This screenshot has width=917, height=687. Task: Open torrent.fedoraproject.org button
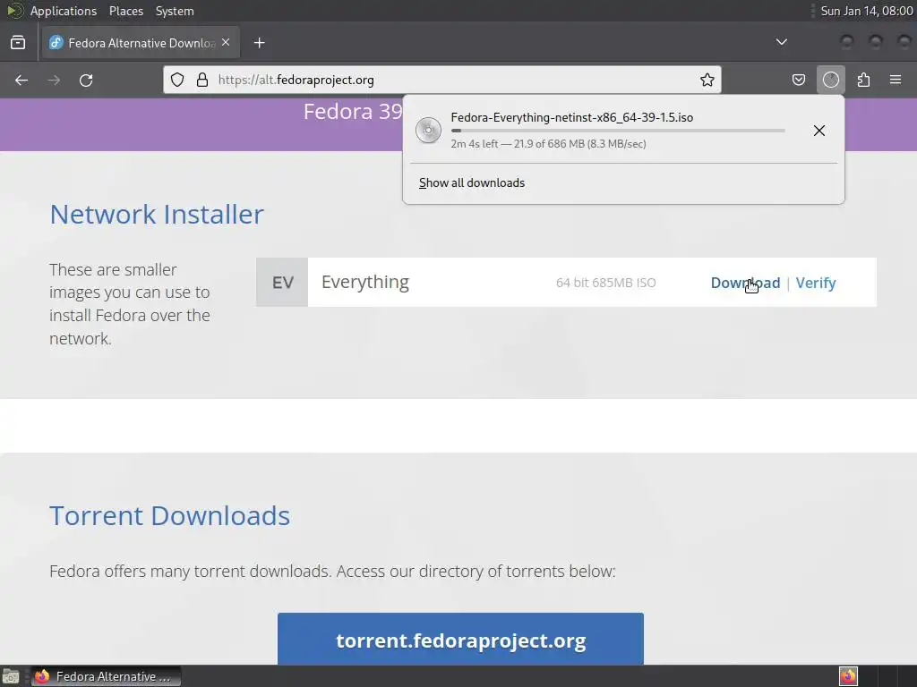(460, 640)
